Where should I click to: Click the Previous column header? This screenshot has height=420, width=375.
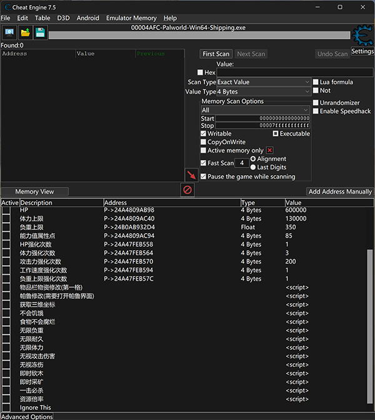(x=159, y=54)
